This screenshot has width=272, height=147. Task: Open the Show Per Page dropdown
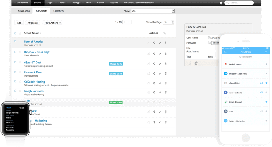168,22
